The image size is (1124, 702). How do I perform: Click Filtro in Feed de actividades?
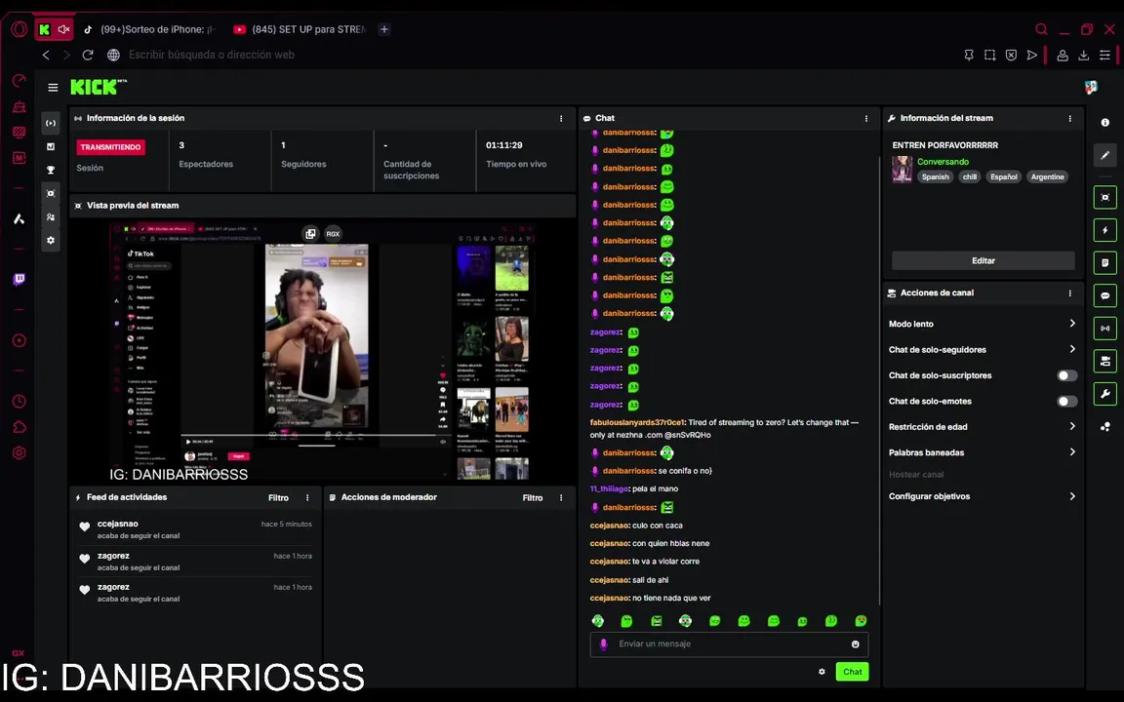(278, 498)
